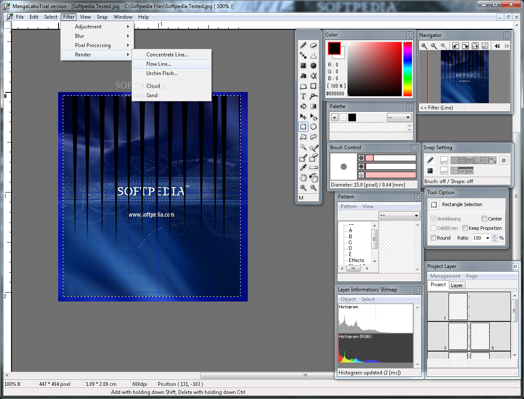Toggle the brush snap off button
Image resolution: width=524 pixels, height=399 pixels.
point(444,160)
